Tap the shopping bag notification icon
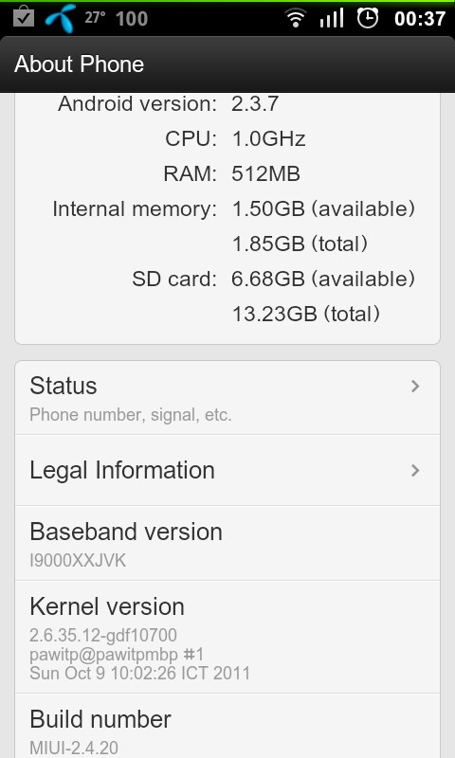Image resolution: width=455 pixels, height=758 pixels. pos(23,18)
